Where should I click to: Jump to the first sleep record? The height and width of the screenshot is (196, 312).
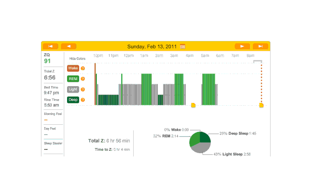(50, 46)
